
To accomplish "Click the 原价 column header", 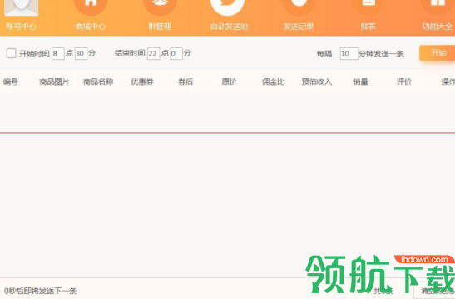I will pos(230,81).
